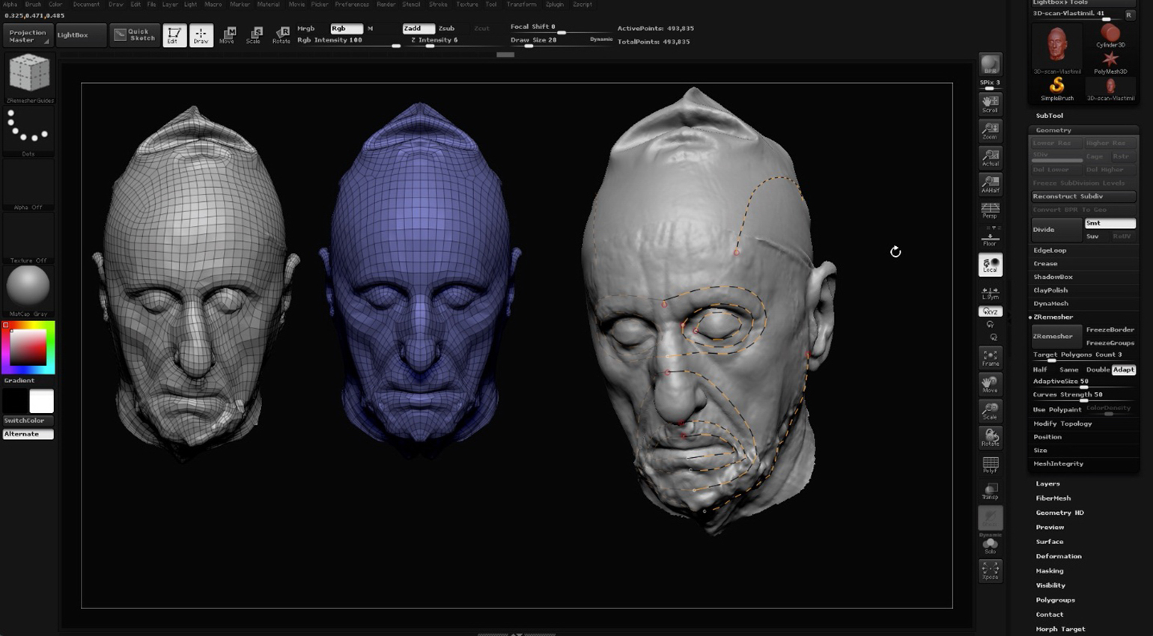
Task: Toggle PolyF wireframe display icon
Action: (x=990, y=465)
